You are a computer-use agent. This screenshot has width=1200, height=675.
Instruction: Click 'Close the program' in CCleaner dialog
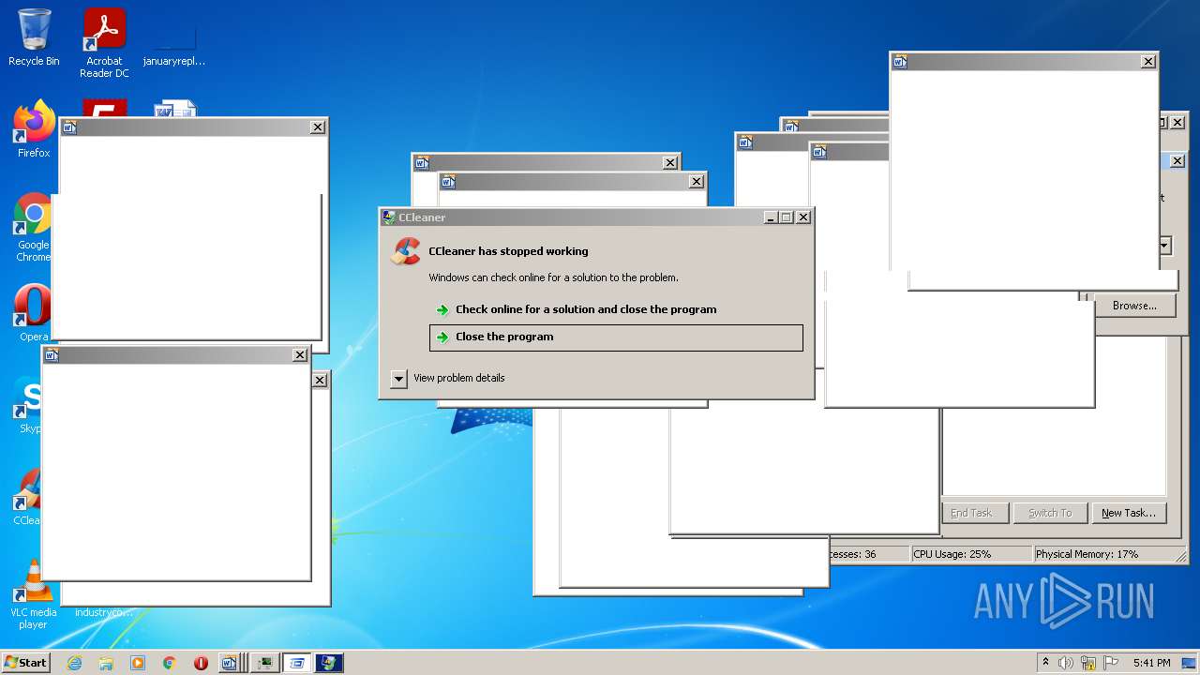tap(616, 337)
